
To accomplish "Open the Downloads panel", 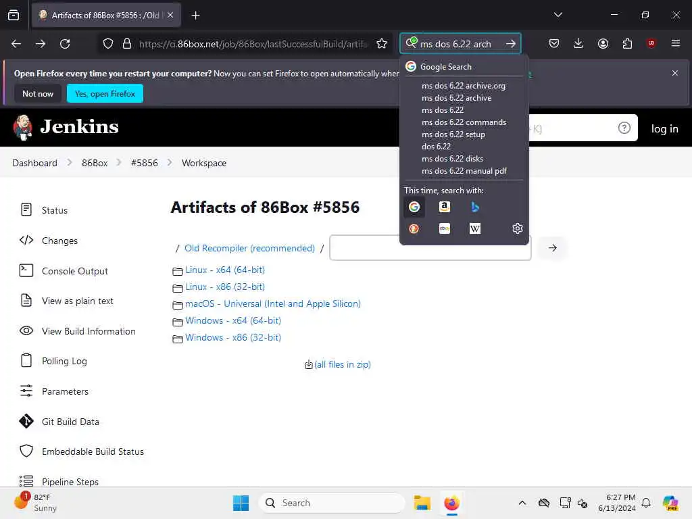I will 578,43.
